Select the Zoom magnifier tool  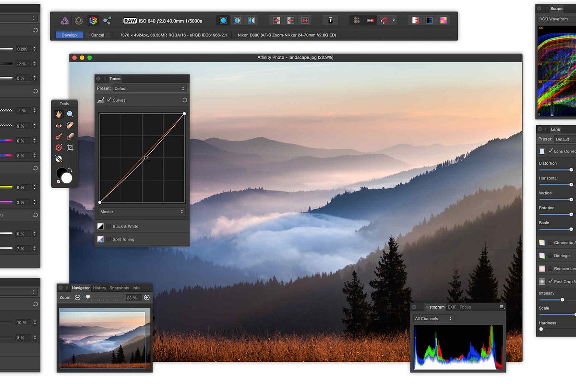[x=70, y=114]
